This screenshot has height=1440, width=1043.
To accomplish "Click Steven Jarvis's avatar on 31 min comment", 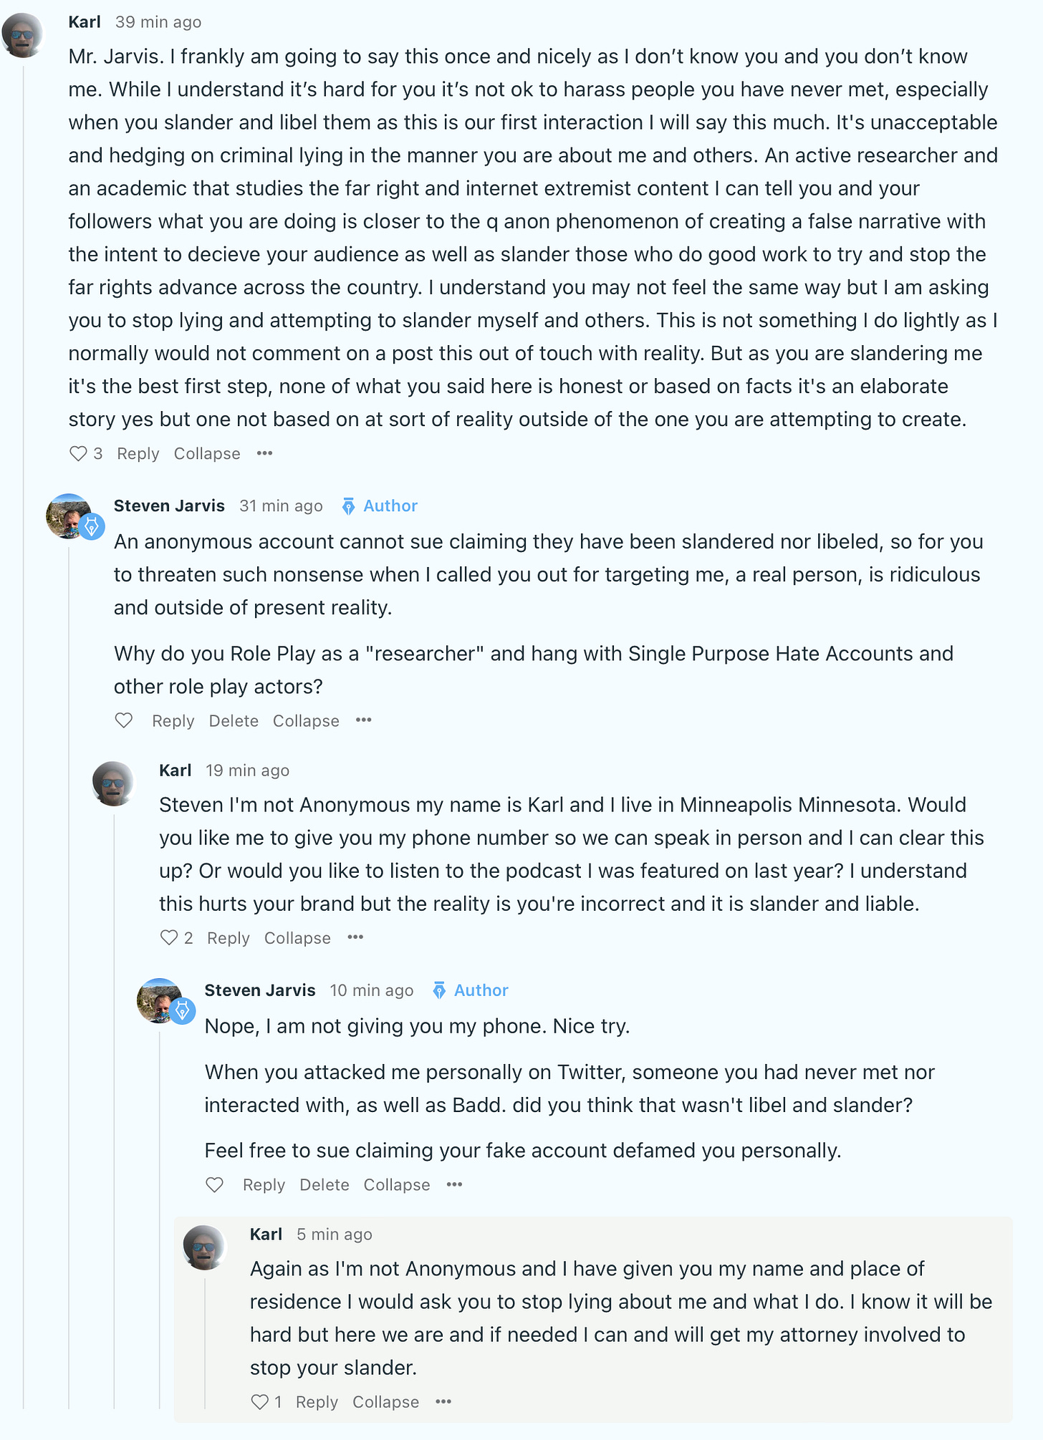I will click(x=69, y=517).
